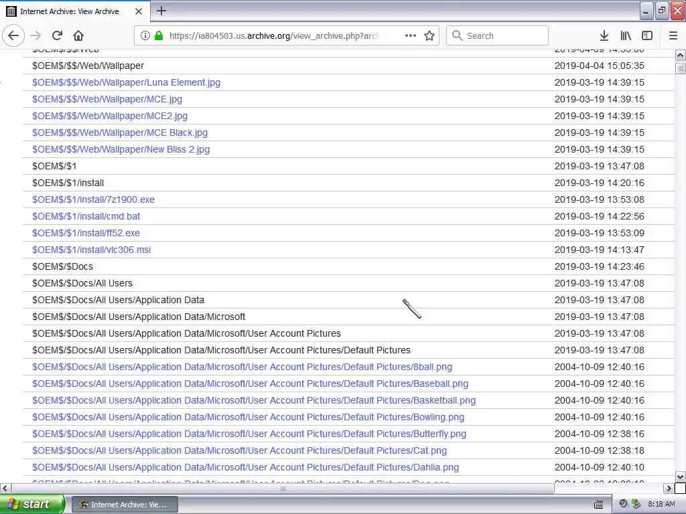This screenshot has width=686, height=514.
Task: Open the Baseball.png picture link
Action: pos(251,383)
